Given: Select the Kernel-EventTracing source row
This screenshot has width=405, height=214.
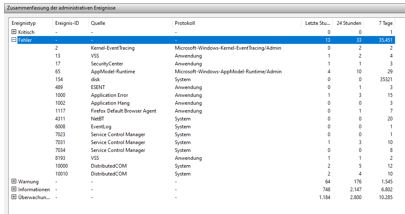Looking at the screenshot, I should 206,48.
